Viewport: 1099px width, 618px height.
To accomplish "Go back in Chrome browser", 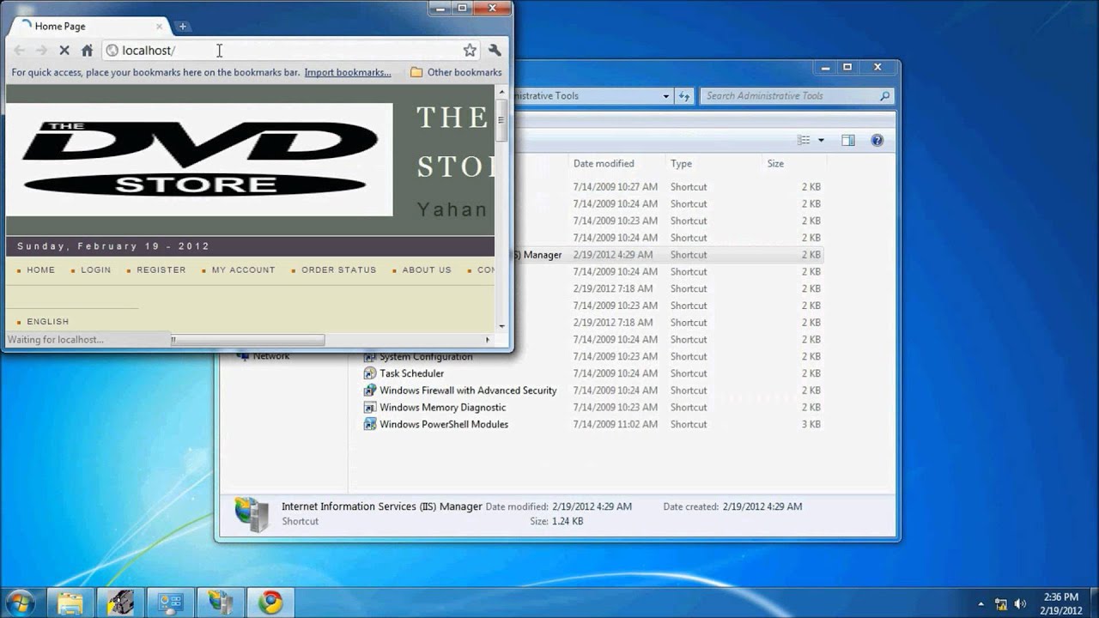I will [20, 51].
